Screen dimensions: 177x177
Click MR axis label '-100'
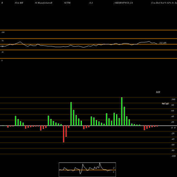pyautogui.click(x=173, y=156)
